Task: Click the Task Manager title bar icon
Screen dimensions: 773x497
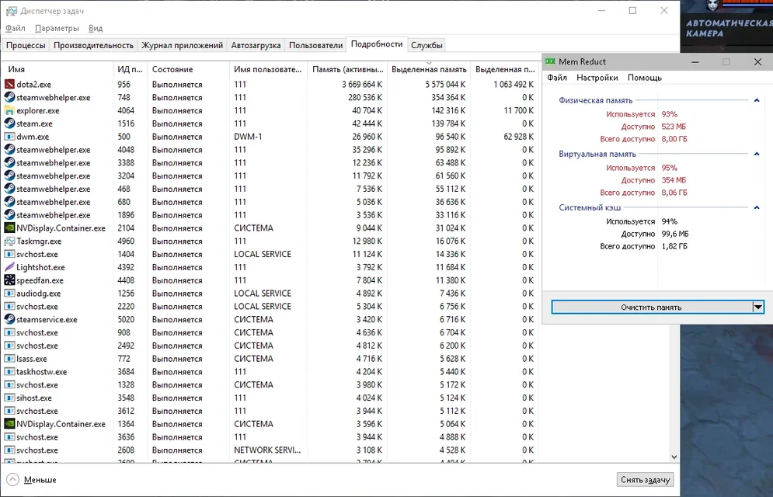Action: (x=11, y=11)
